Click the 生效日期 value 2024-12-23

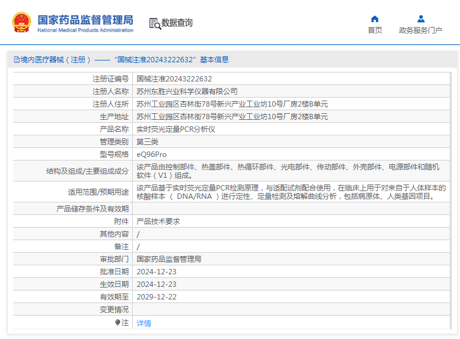click(x=156, y=284)
